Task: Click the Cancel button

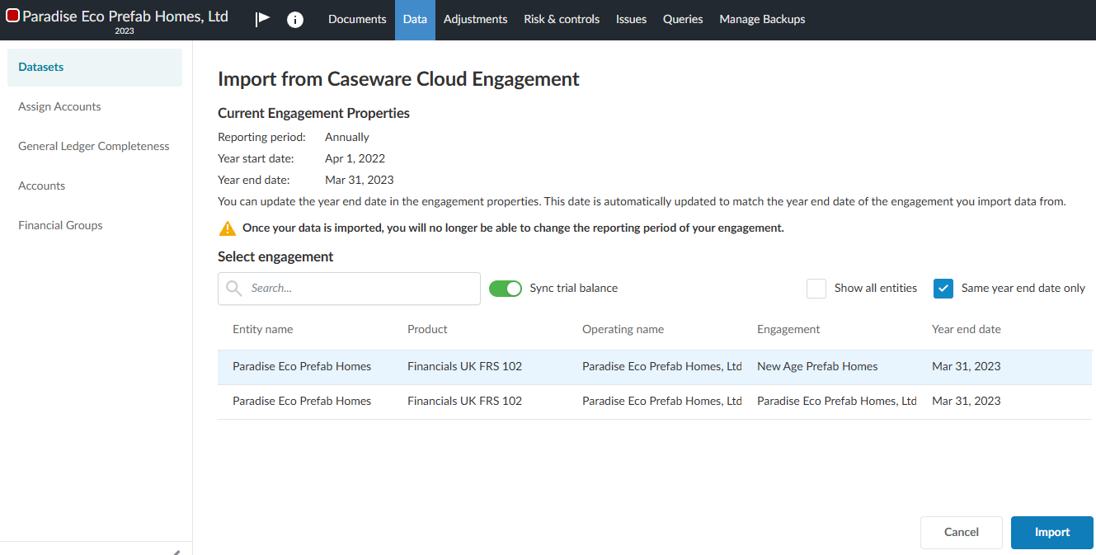Action: (x=962, y=533)
